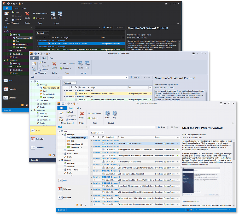Sort by Subject column in front window

coord(136,137)
